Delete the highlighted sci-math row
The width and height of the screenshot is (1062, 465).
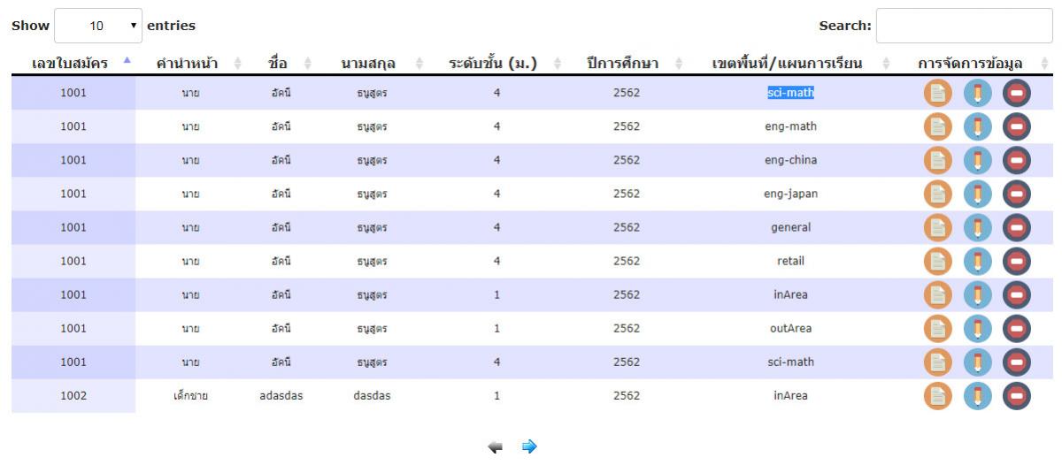click(x=1017, y=93)
